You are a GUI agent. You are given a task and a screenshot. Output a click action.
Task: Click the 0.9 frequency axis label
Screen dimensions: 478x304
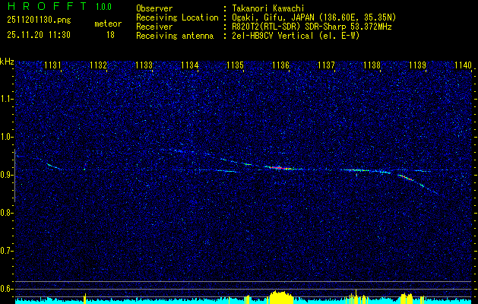pos(6,175)
